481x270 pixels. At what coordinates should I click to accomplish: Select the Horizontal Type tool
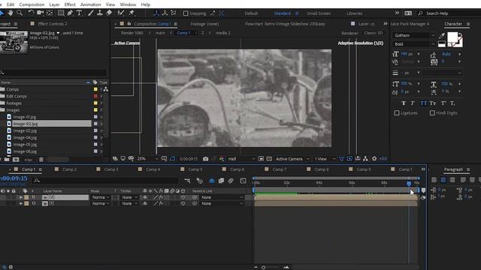coord(79,13)
